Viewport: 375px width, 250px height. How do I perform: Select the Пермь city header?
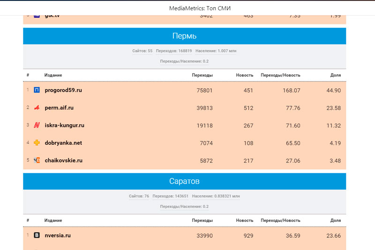pyautogui.click(x=184, y=36)
